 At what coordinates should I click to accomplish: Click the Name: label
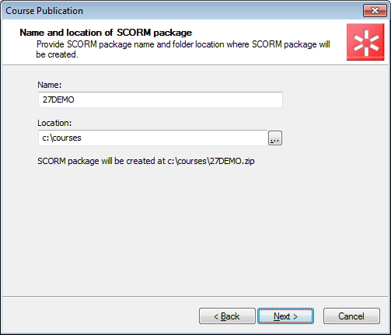pos(49,85)
